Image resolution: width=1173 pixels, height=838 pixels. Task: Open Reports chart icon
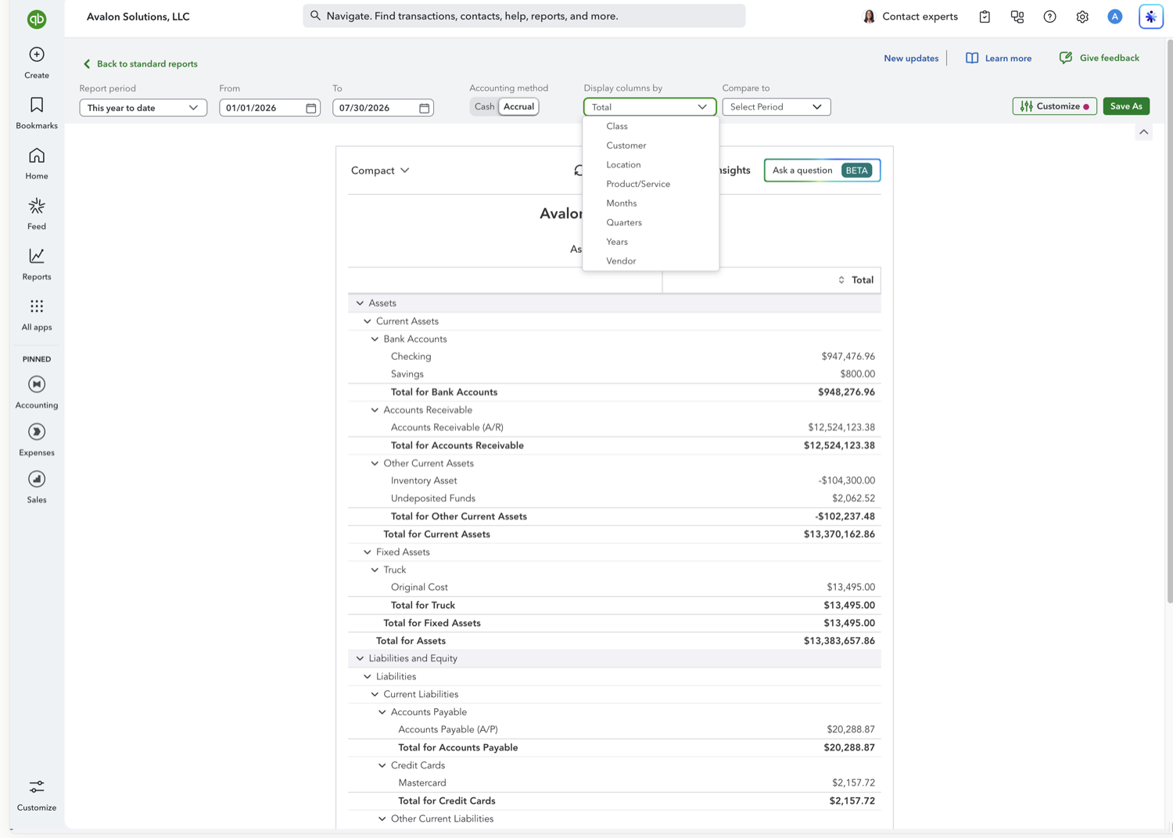[x=37, y=256]
